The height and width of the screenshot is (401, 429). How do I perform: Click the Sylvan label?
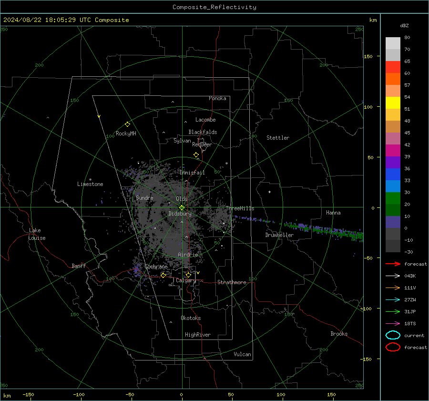click(x=182, y=141)
